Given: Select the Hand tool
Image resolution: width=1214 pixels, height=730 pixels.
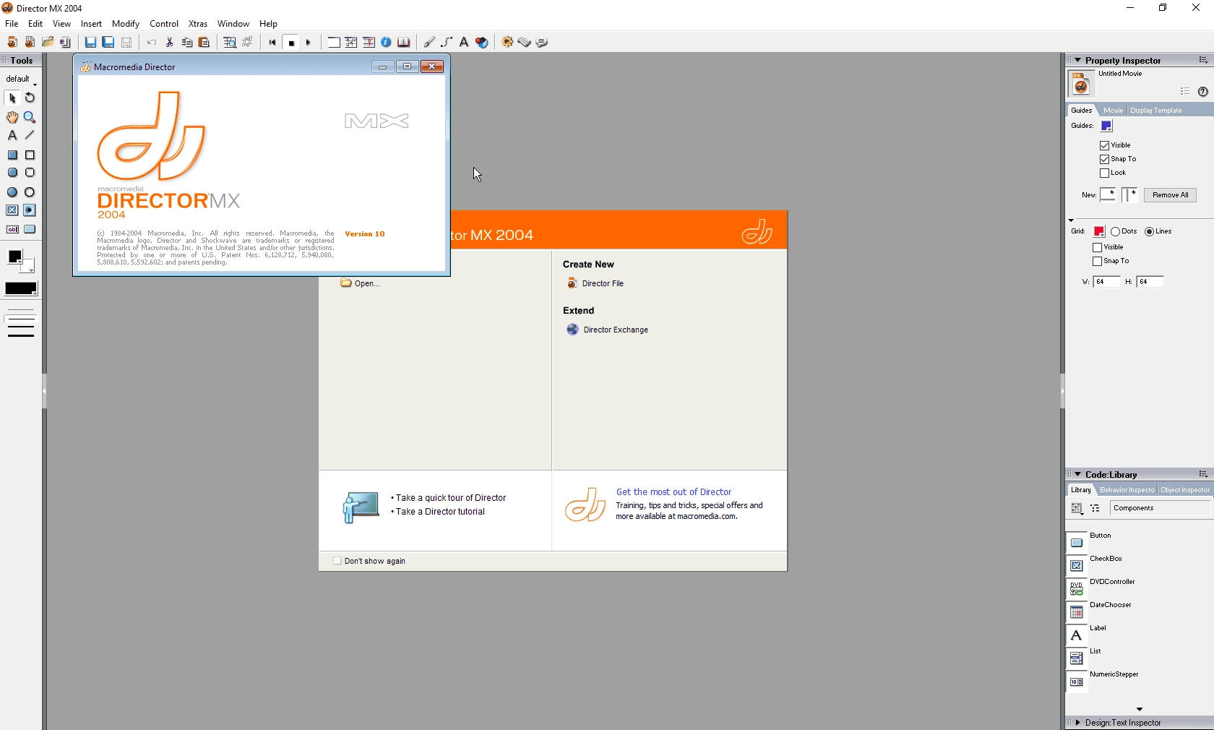Looking at the screenshot, I should point(12,117).
